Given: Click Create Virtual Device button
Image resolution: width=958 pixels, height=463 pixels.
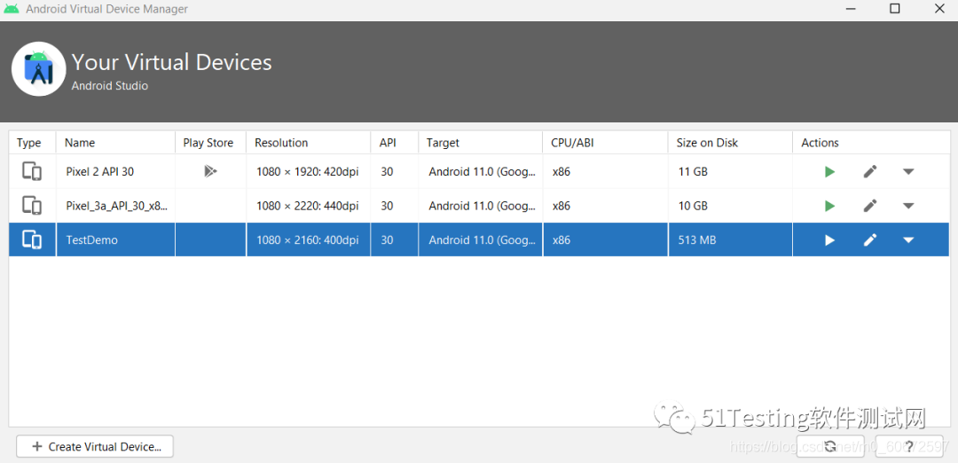Looking at the screenshot, I should pos(95,446).
